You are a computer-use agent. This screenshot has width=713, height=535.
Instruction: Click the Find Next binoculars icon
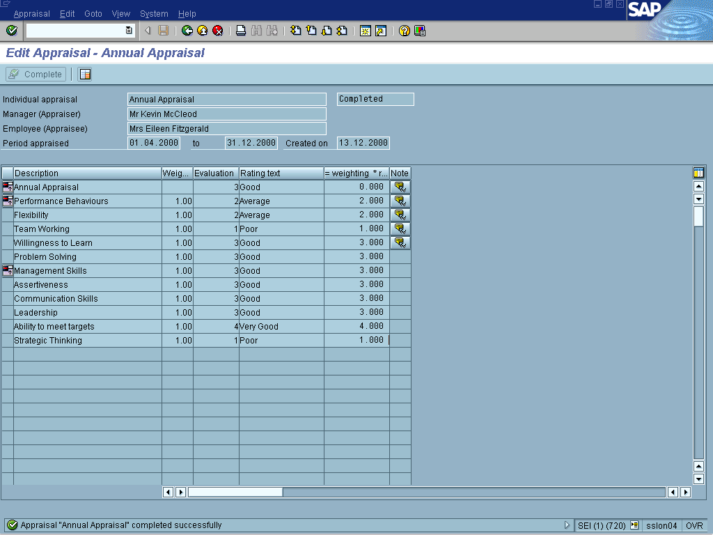coord(272,31)
